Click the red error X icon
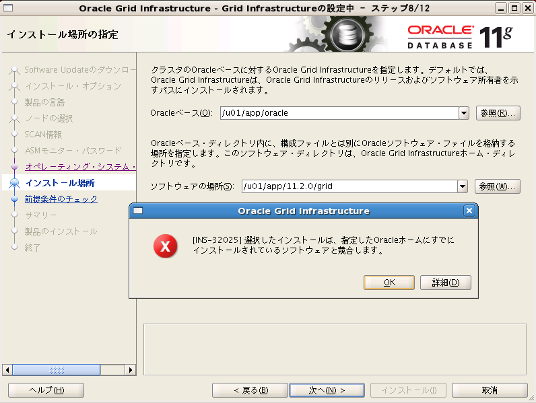 (166, 246)
